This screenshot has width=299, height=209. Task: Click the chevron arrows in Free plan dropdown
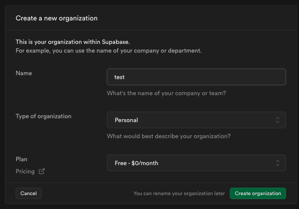pyautogui.click(x=278, y=163)
